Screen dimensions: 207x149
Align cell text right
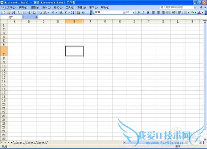pyautogui.click(x=163, y=12)
